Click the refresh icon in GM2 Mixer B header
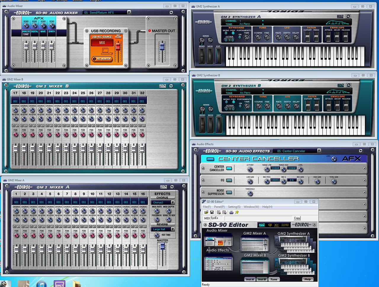The height and width of the screenshot is (287, 379). pyautogui.click(x=171, y=86)
